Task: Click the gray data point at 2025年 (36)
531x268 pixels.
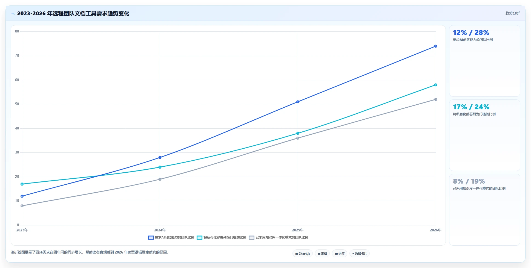Action: click(298, 138)
